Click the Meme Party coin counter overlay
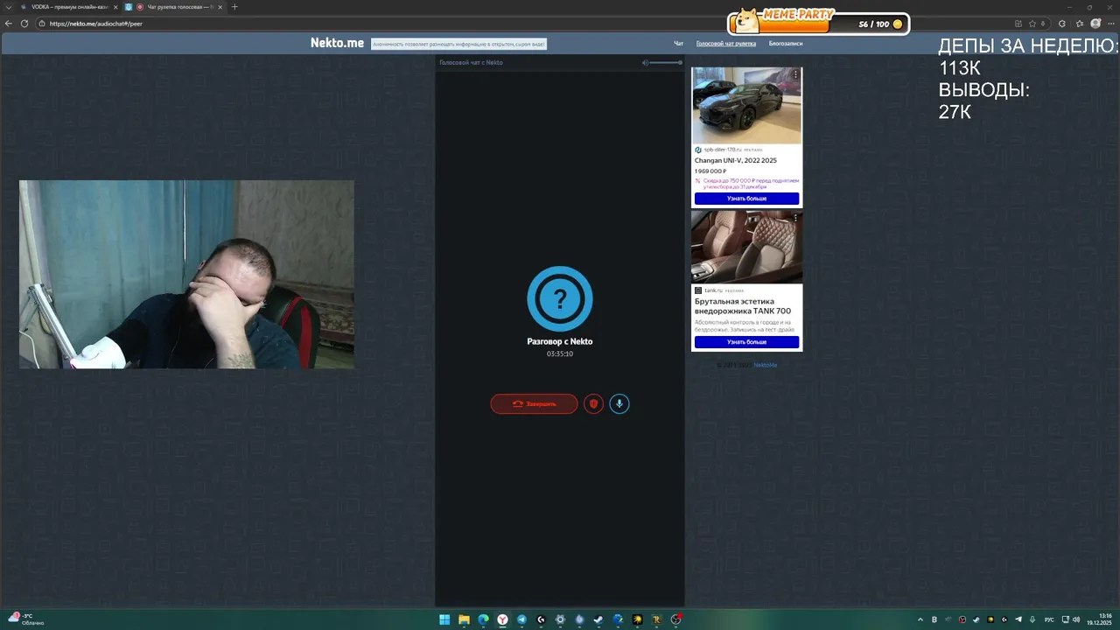 (819, 22)
